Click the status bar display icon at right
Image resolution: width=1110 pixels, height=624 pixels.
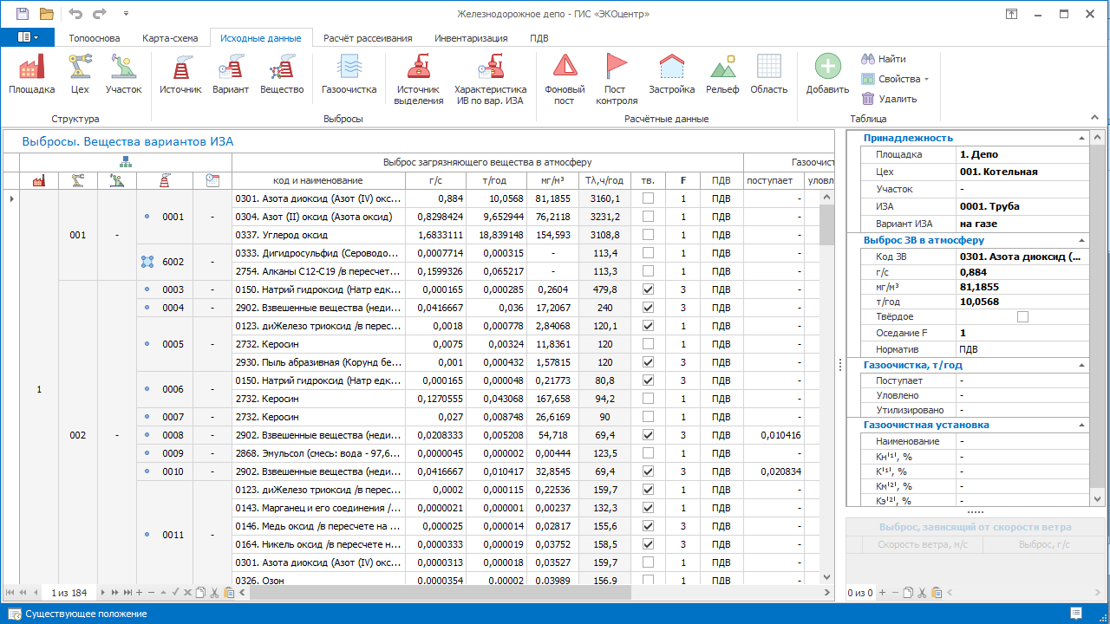point(1075,614)
